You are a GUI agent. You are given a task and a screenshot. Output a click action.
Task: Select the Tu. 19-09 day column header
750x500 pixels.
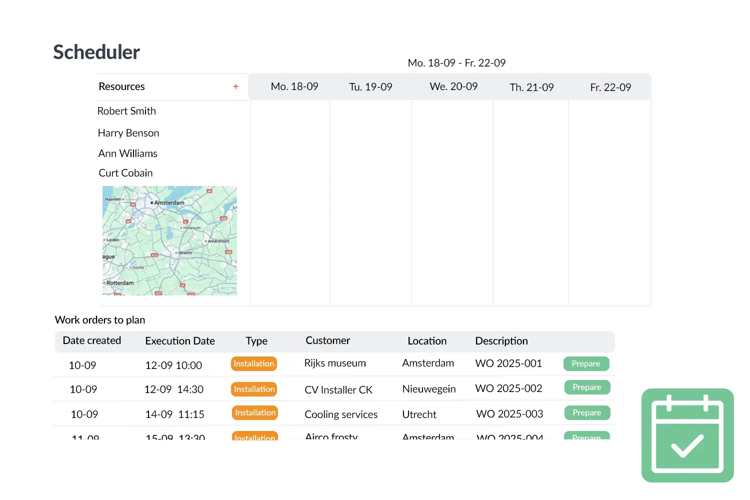point(370,87)
